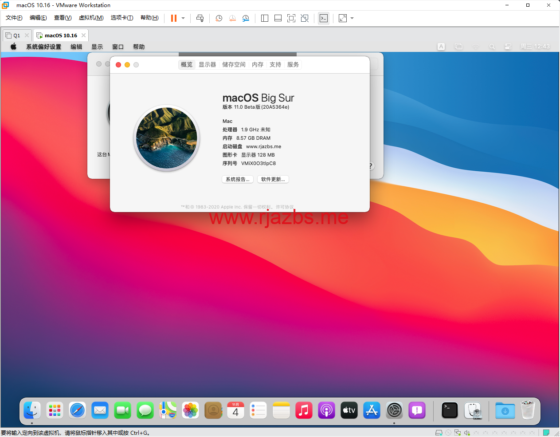Select the 内存 tab

[258, 64]
